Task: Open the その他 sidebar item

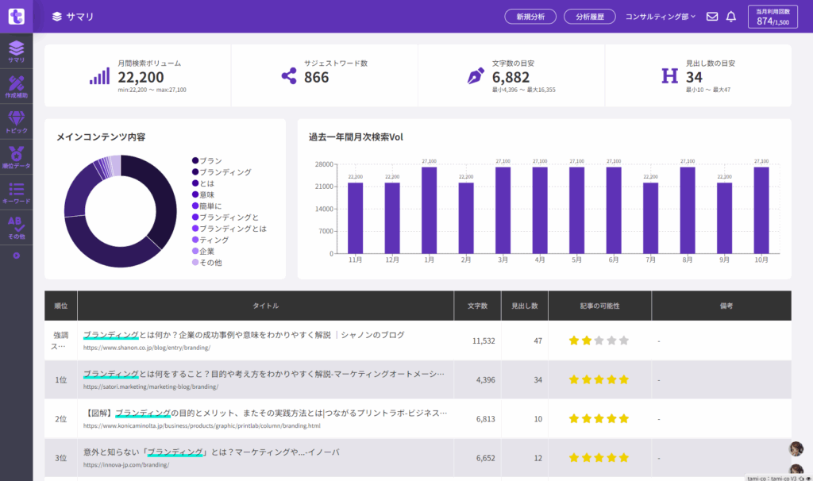Action: click(16, 227)
